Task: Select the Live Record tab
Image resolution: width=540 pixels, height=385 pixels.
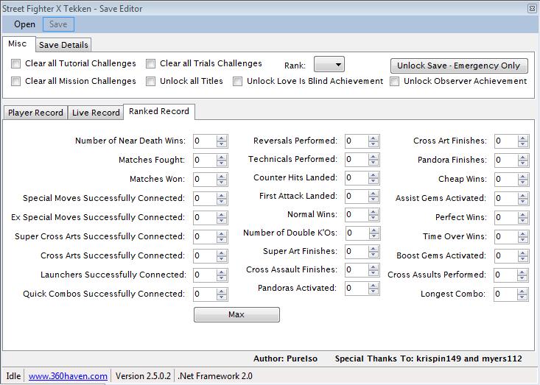Action: pyautogui.click(x=95, y=113)
